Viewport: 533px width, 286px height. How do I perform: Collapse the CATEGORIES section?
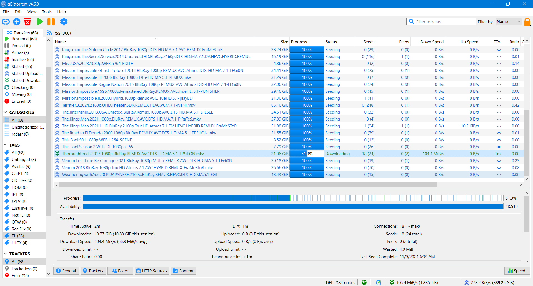click(5, 112)
